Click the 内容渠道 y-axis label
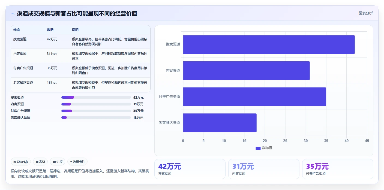Screen dimensions: 384x190 pyautogui.click(x=173, y=70)
